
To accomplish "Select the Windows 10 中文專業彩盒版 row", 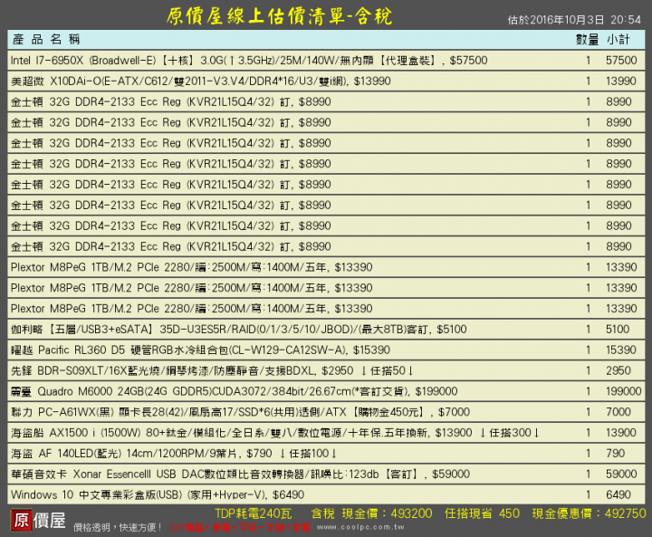I will click(x=326, y=495).
